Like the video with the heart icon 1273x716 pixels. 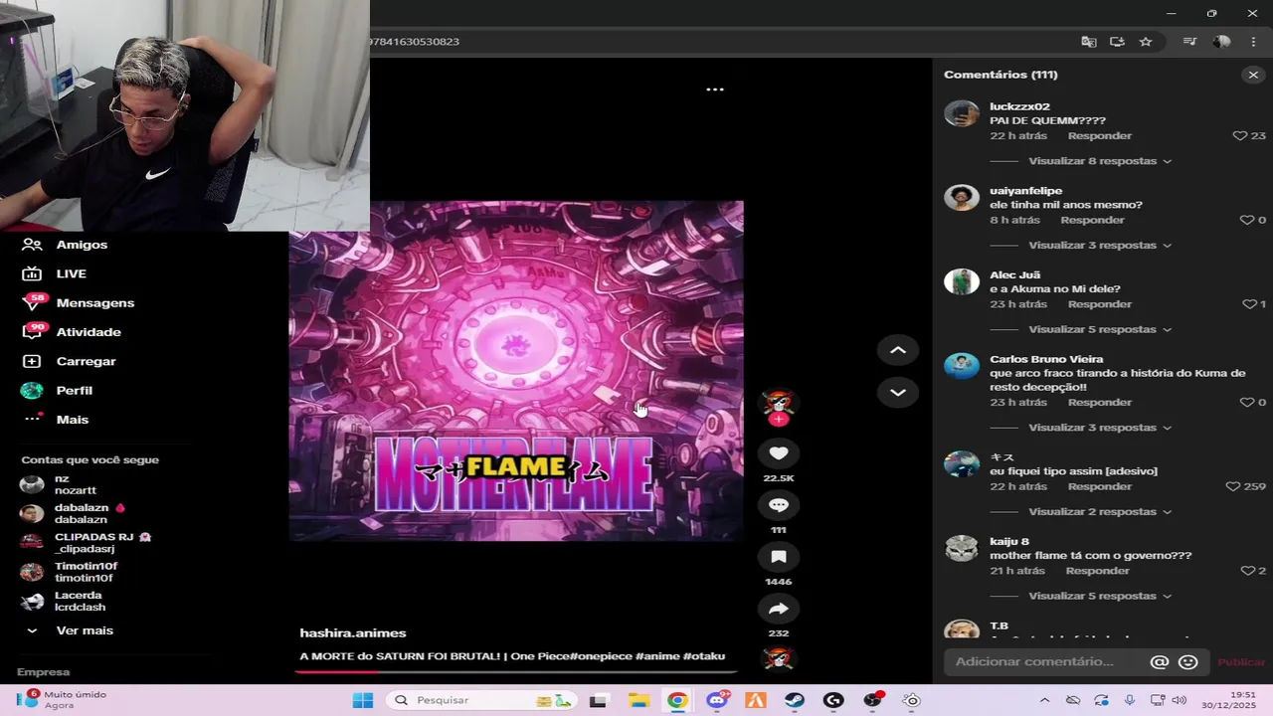779,453
